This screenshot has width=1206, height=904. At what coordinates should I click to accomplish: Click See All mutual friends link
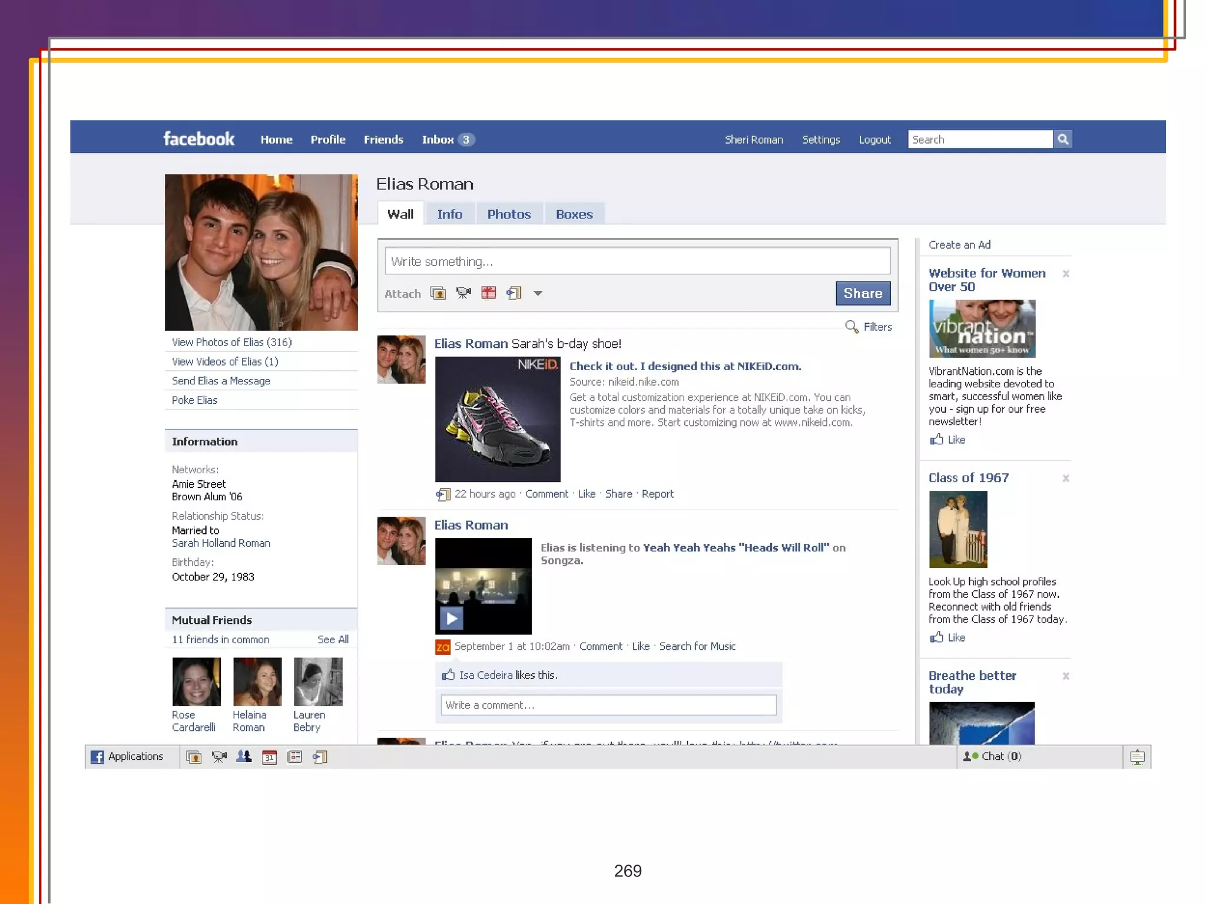click(x=333, y=639)
